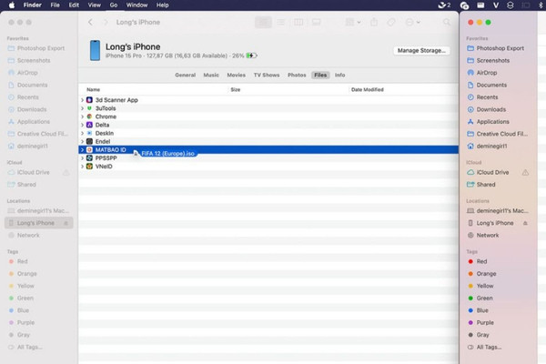This screenshot has width=546, height=364.
Task: Expand the DeskIn disclosure chevron
Action: click(83, 133)
